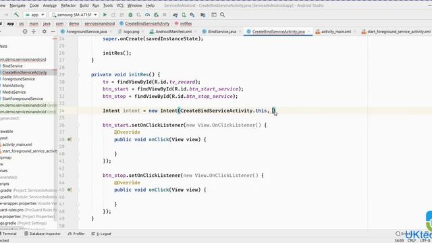Click the Debug app bug icon

[130, 15]
